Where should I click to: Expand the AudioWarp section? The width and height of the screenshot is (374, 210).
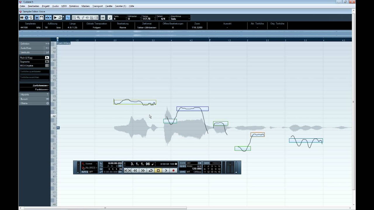pos(34,48)
